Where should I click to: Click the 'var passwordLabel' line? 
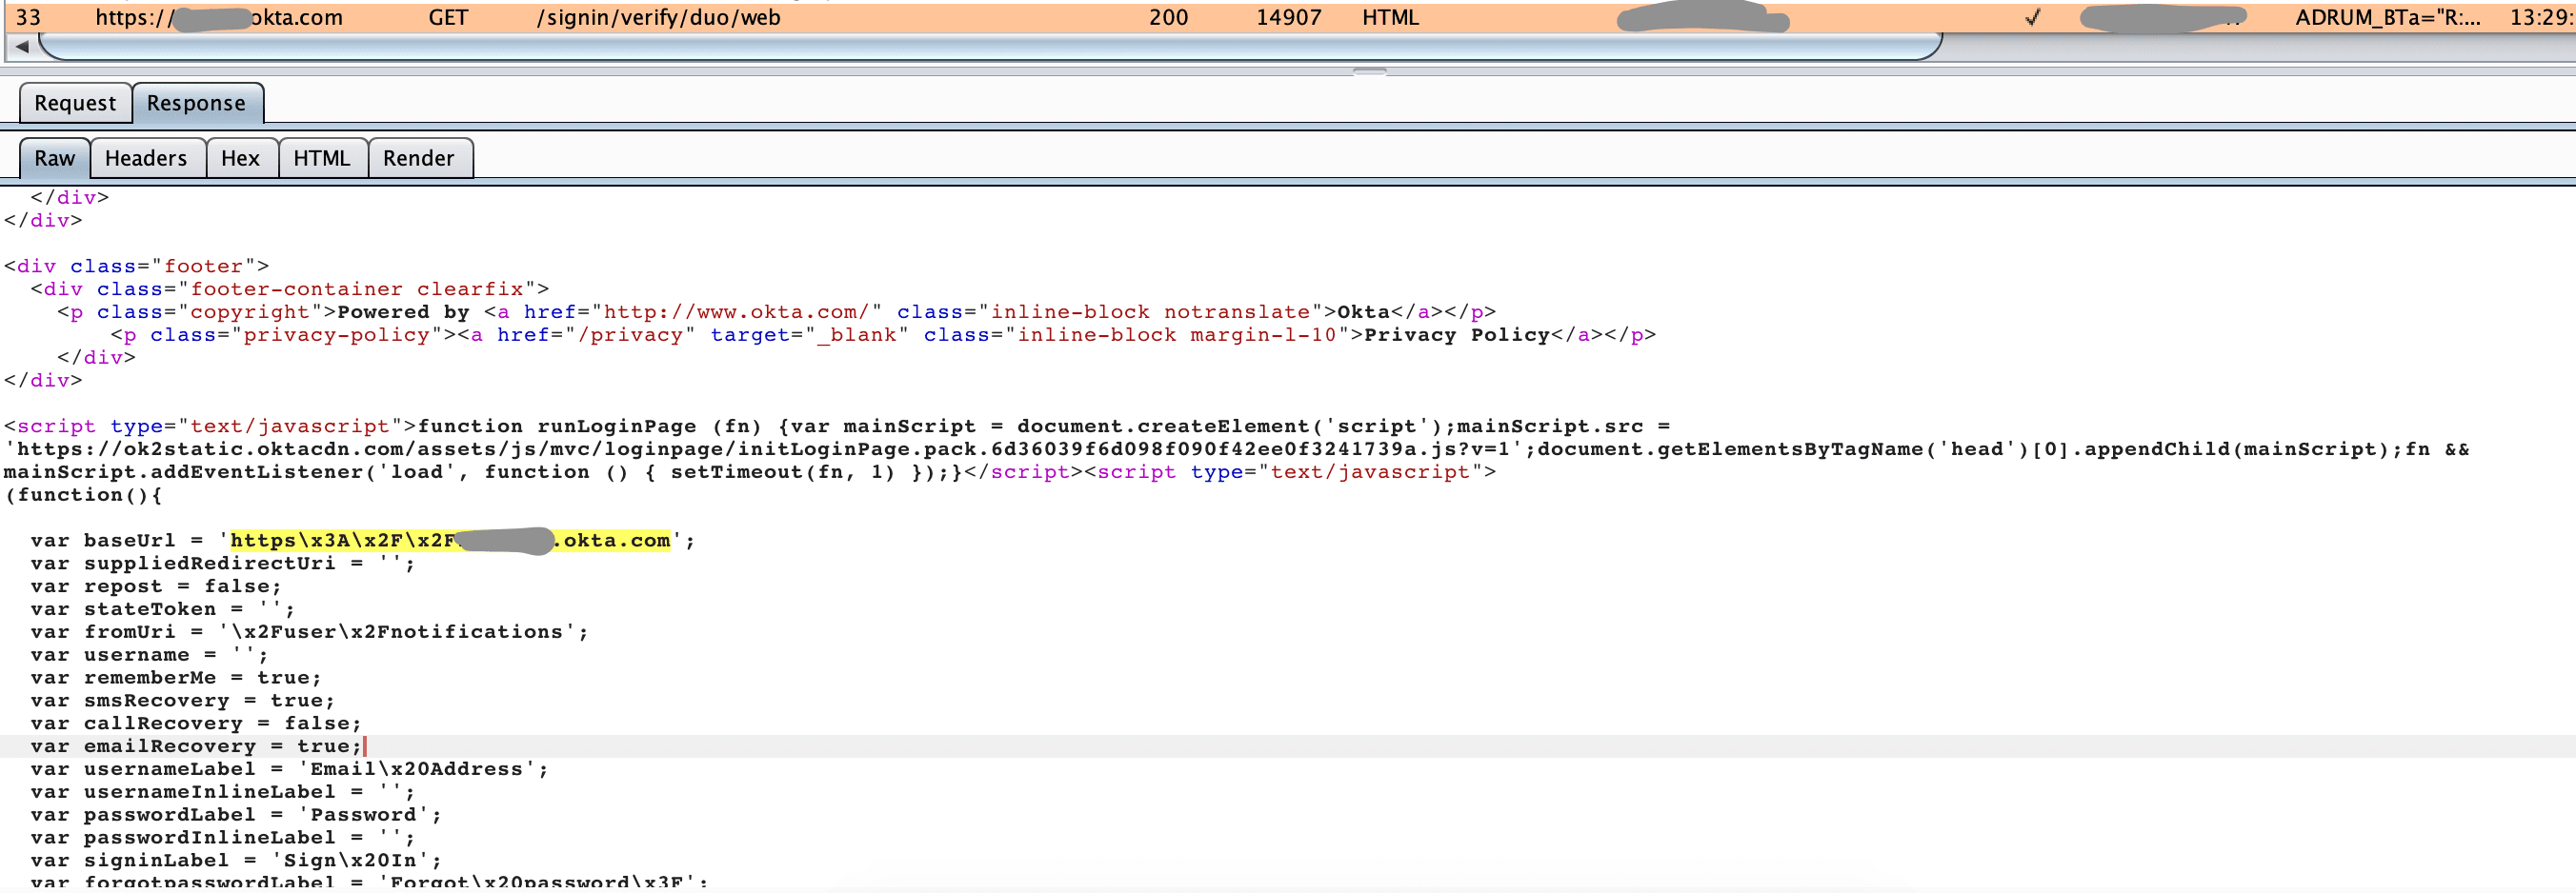pos(236,815)
